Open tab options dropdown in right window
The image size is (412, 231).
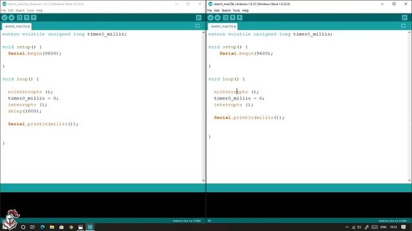tap(404, 26)
